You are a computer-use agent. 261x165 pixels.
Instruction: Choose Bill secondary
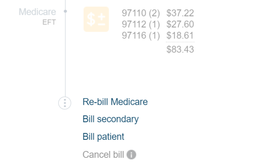pos(110,119)
